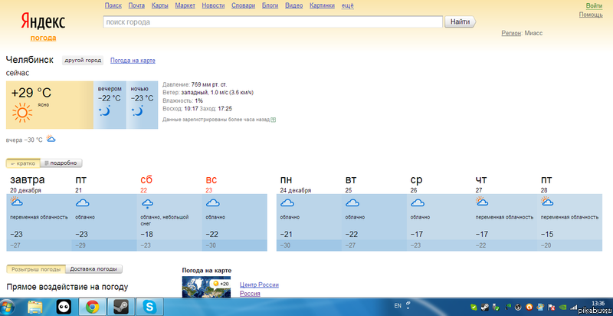Switch to кратко forecast view
The image size is (613, 316).
tap(23, 163)
